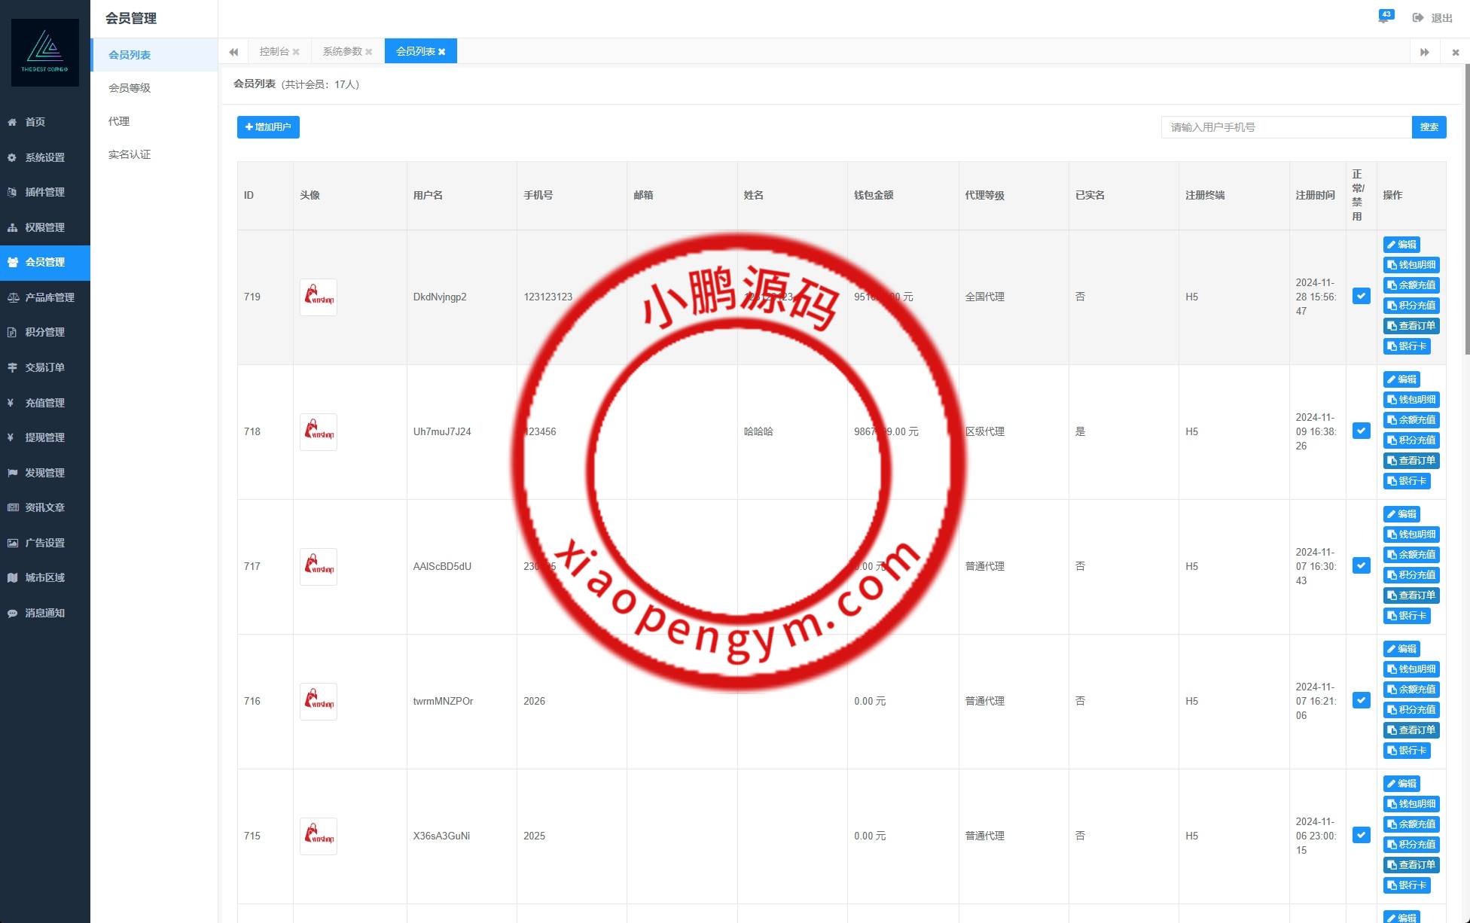Click 查看订单 for user 716

tap(1411, 730)
